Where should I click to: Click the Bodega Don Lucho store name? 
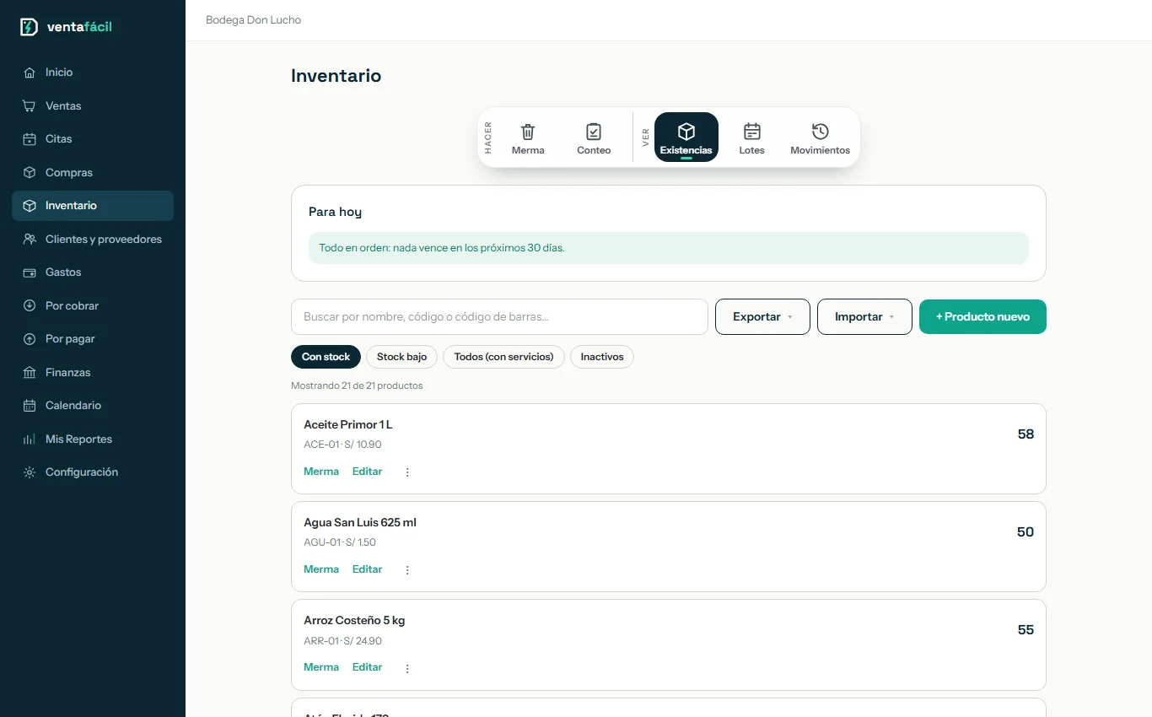(253, 20)
